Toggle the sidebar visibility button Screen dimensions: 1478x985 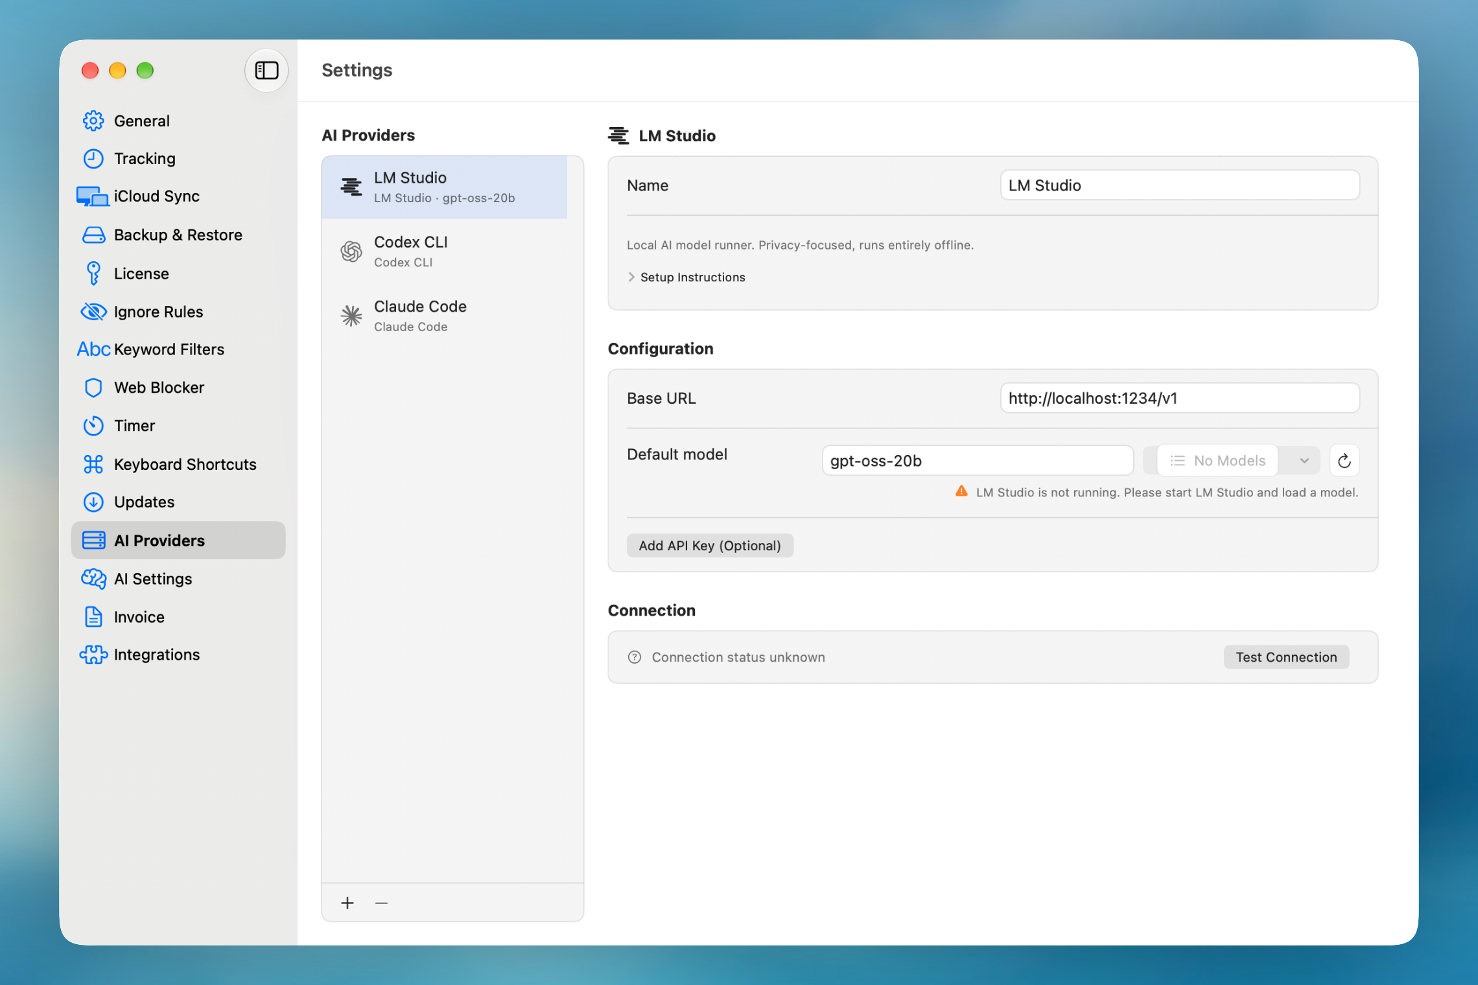(x=266, y=71)
